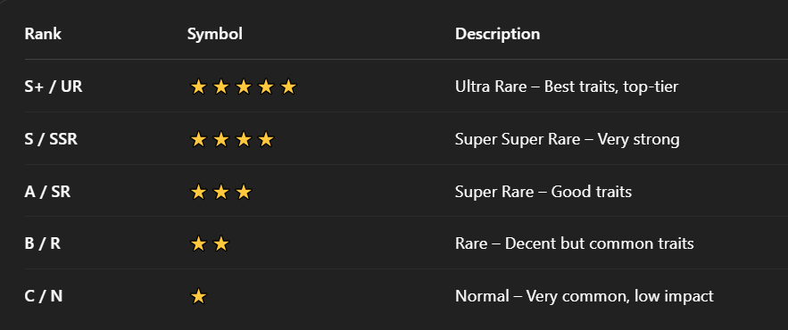788x330 pixels.
Task: Click the four-star symbol for S / SSR
Action: pyautogui.click(x=232, y=139)
